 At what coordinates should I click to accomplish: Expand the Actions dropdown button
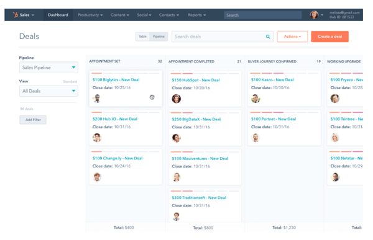pyautogui.click(x=292, y=37)
